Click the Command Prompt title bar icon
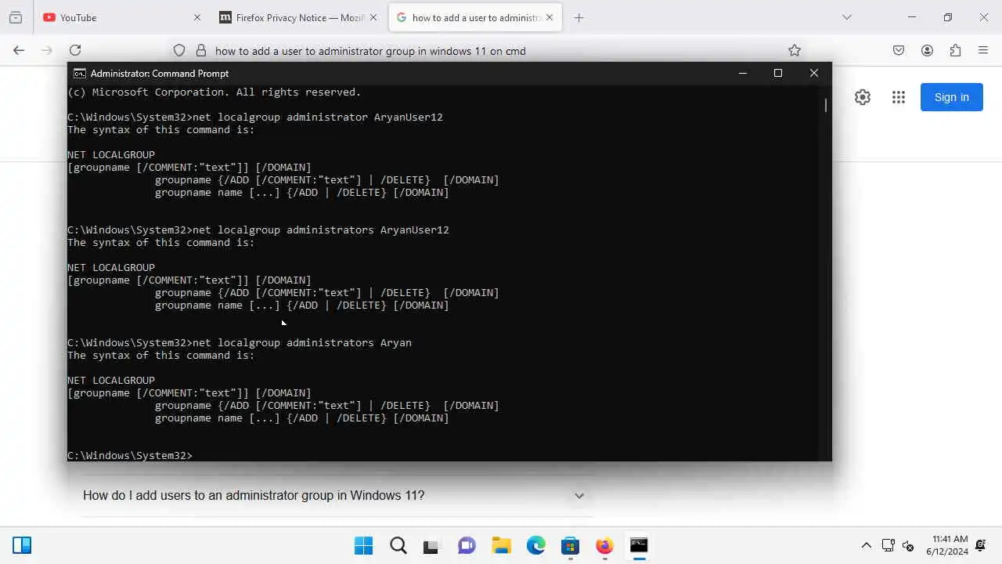Image resolution: width=1002 pixels, height=564 pixels. click(79, 73)
